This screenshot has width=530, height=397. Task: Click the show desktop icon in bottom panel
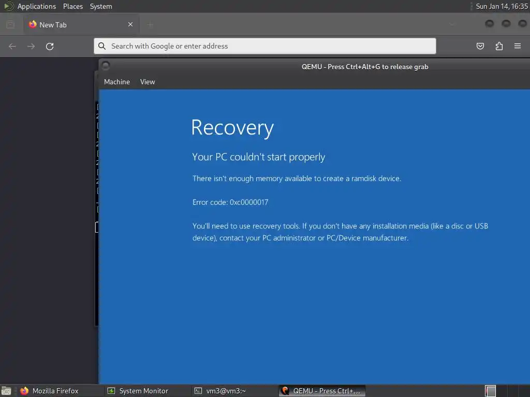pos(6,391)
